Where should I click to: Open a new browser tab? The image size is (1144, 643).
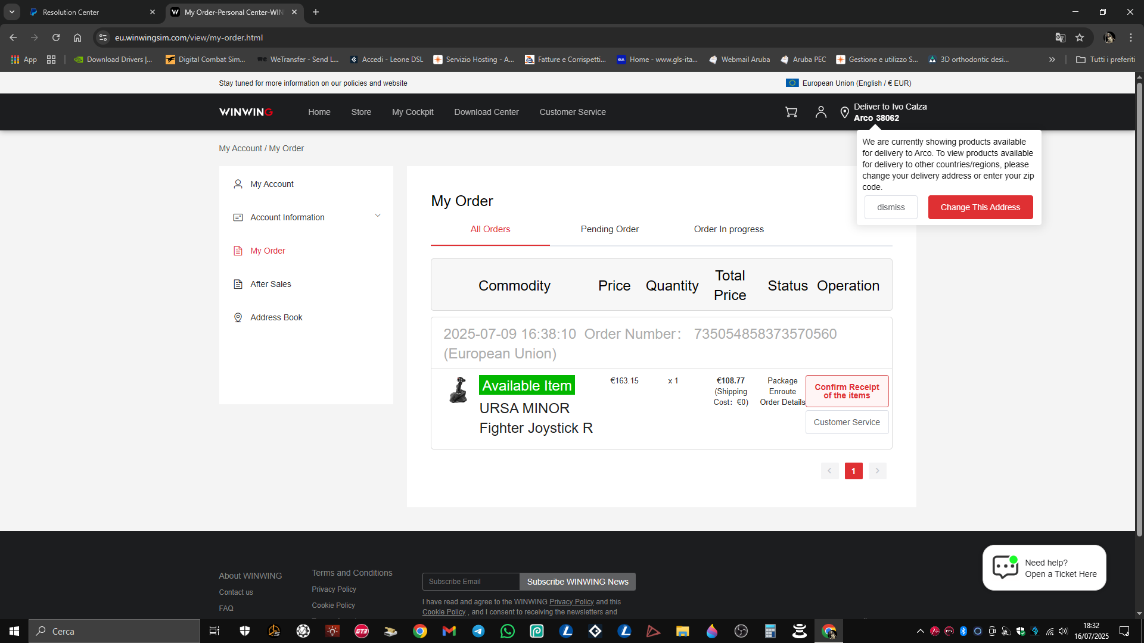[316, 12]
